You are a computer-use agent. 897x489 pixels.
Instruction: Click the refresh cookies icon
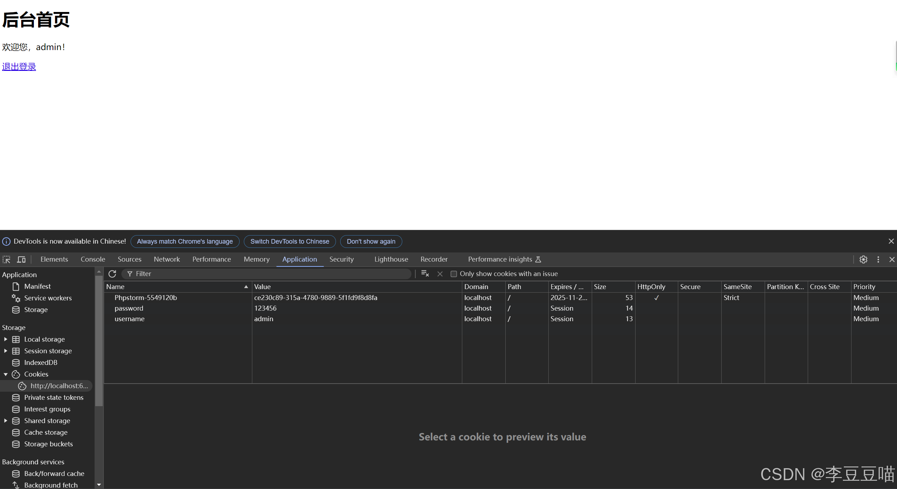coord(112,274)
